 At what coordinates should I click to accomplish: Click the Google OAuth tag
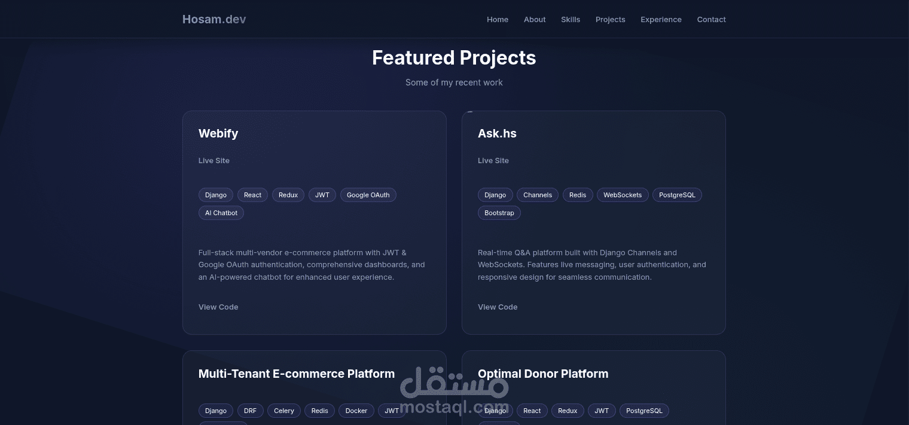click(x=368, y=195)
